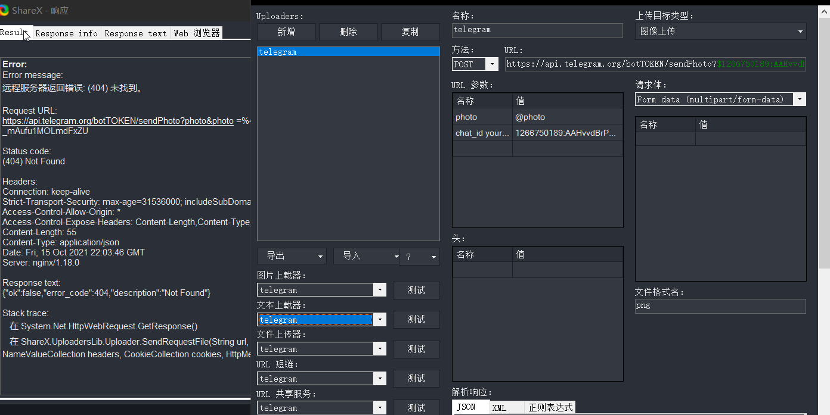Open the 图片上载器 uploader dropdown
This screenshot has height=415, width=830.
(x=380, y=290)
